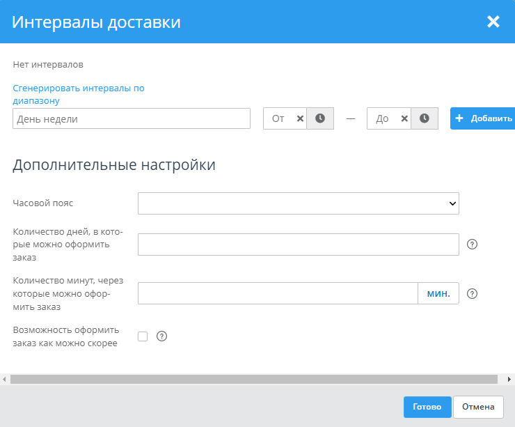Focus the 'До' end time input
Screen dimensions: 515x427
[x=382, y=118]
